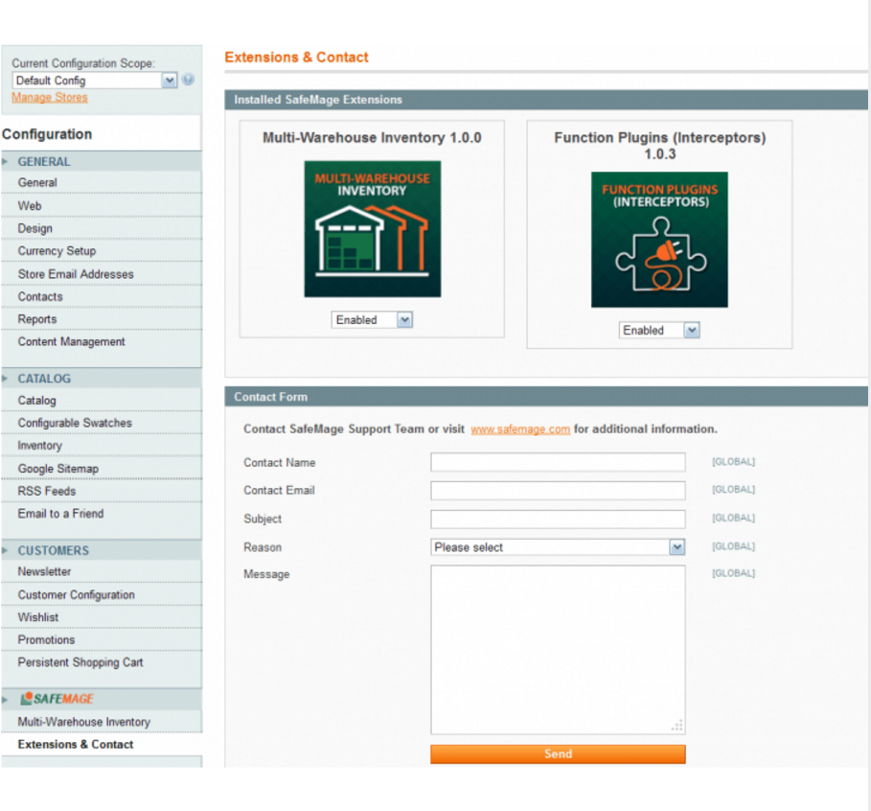Click the Contact Email input field

[558, 490]
